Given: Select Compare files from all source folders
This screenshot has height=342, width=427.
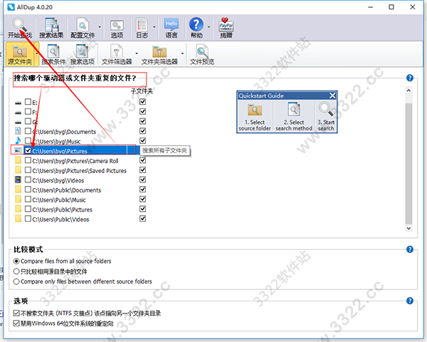Looking at the screenshot, I should tap(16, 261).
